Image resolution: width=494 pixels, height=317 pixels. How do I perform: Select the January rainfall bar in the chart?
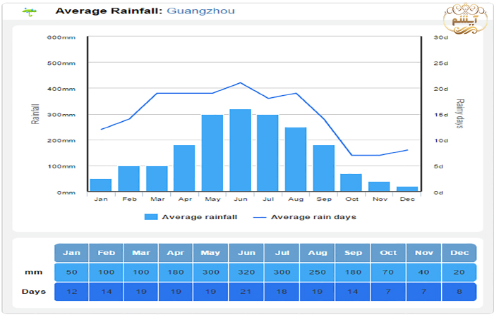pos(101,185)
